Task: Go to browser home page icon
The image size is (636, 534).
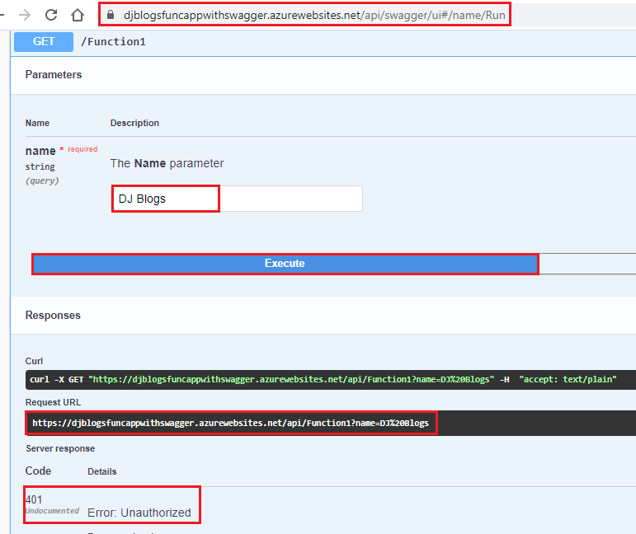Action: tap(78, 15)
